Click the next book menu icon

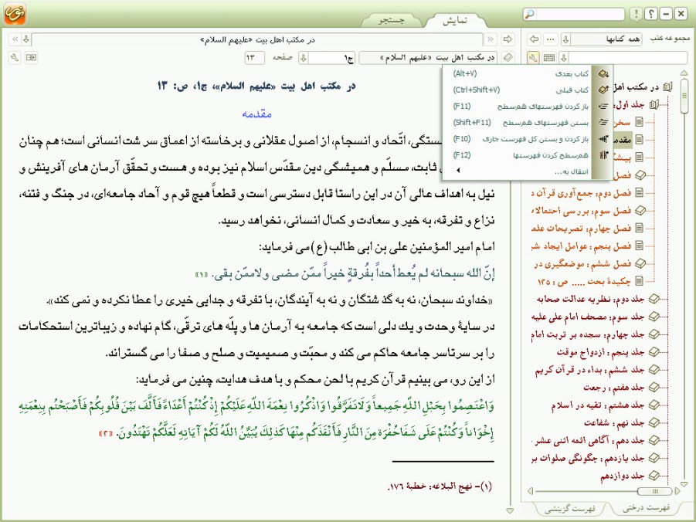click(603, 73)
